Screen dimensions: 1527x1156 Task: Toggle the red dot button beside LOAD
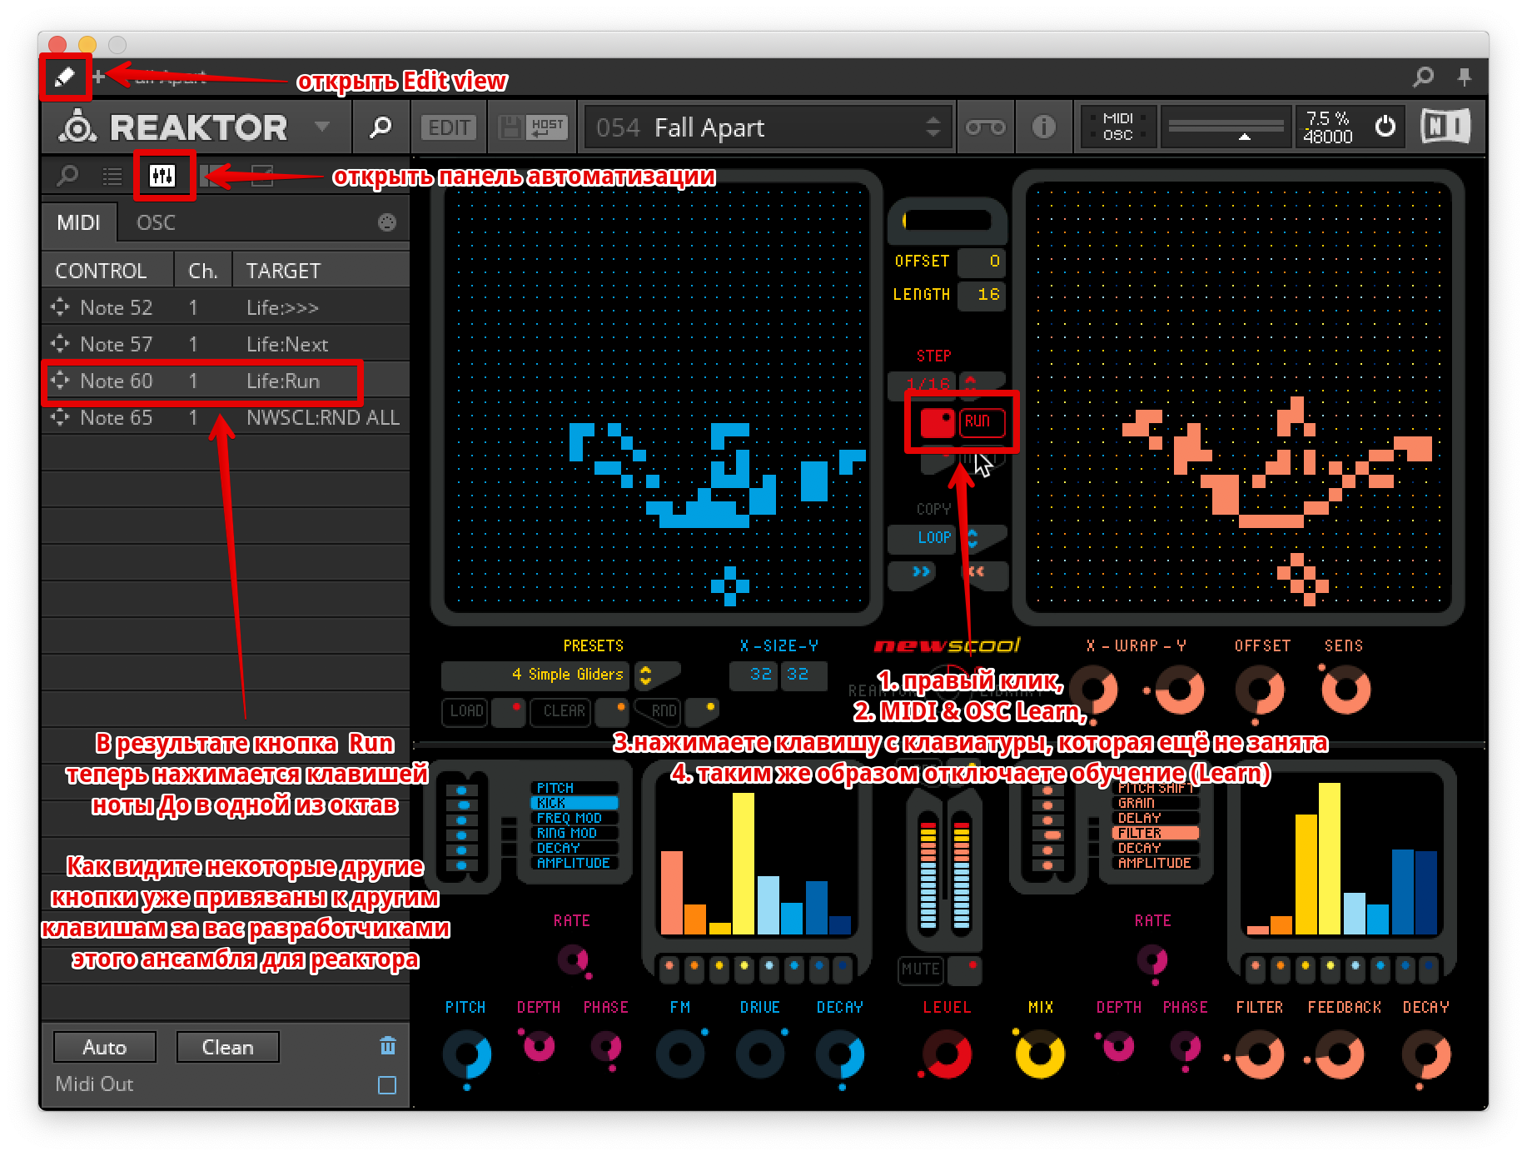pos(509,711)
